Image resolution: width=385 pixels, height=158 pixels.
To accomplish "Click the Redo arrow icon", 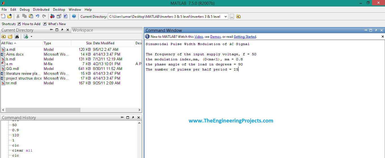I will pos(44,16).
